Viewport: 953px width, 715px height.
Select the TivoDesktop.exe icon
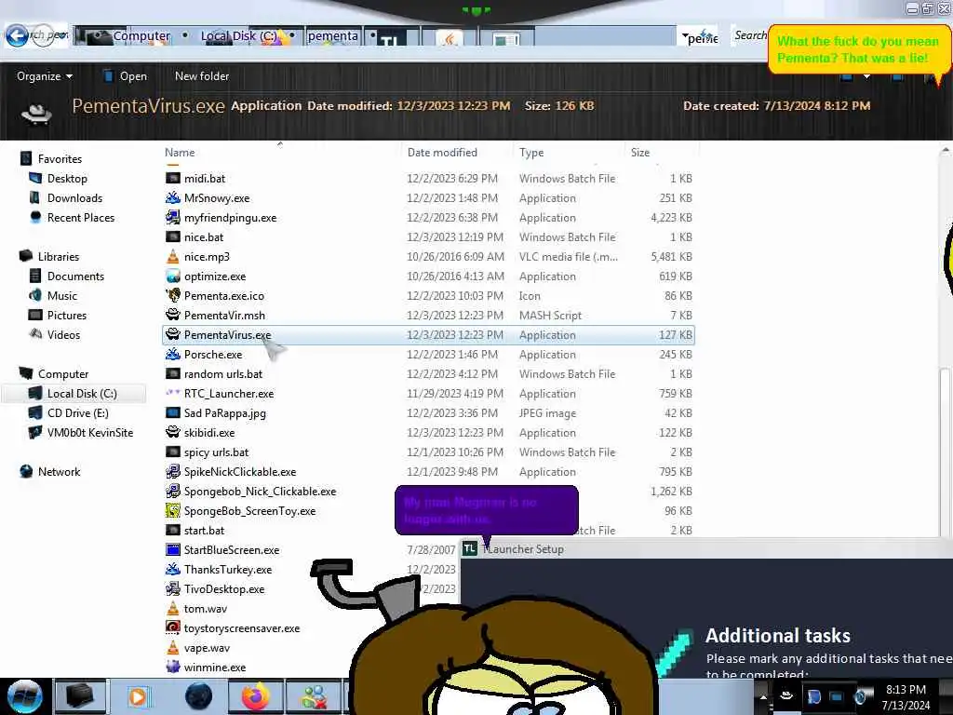point(173,589)
